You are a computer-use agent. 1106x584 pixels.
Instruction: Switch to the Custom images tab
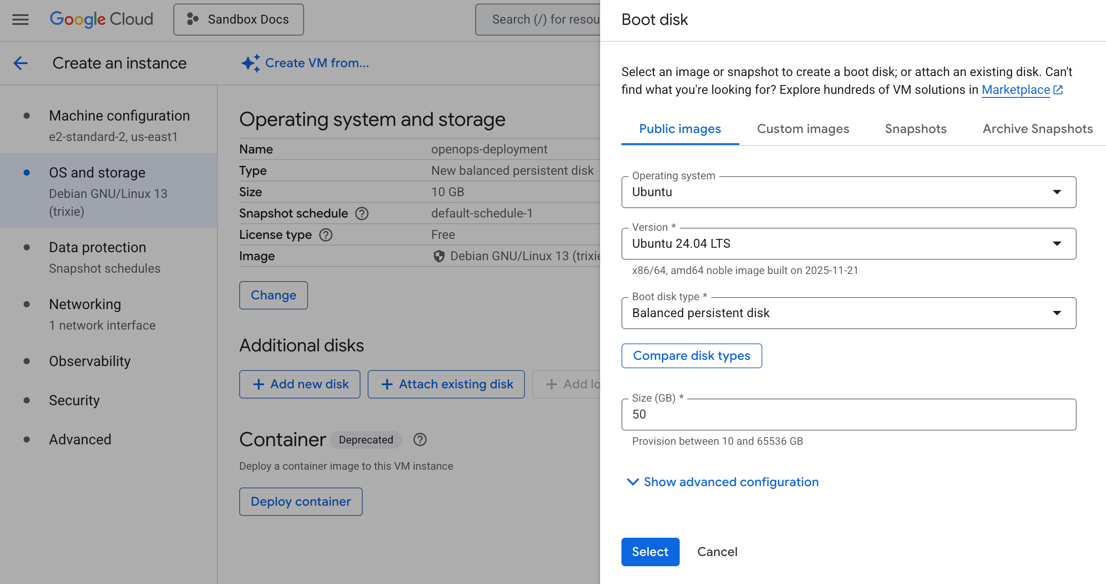click(x=803, y=129)
